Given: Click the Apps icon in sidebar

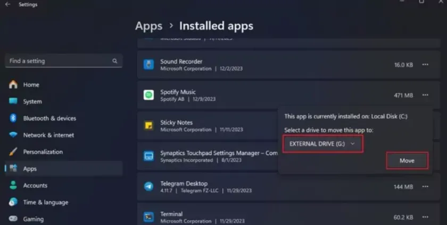Looking at the screenshot, I should [13, 168].
